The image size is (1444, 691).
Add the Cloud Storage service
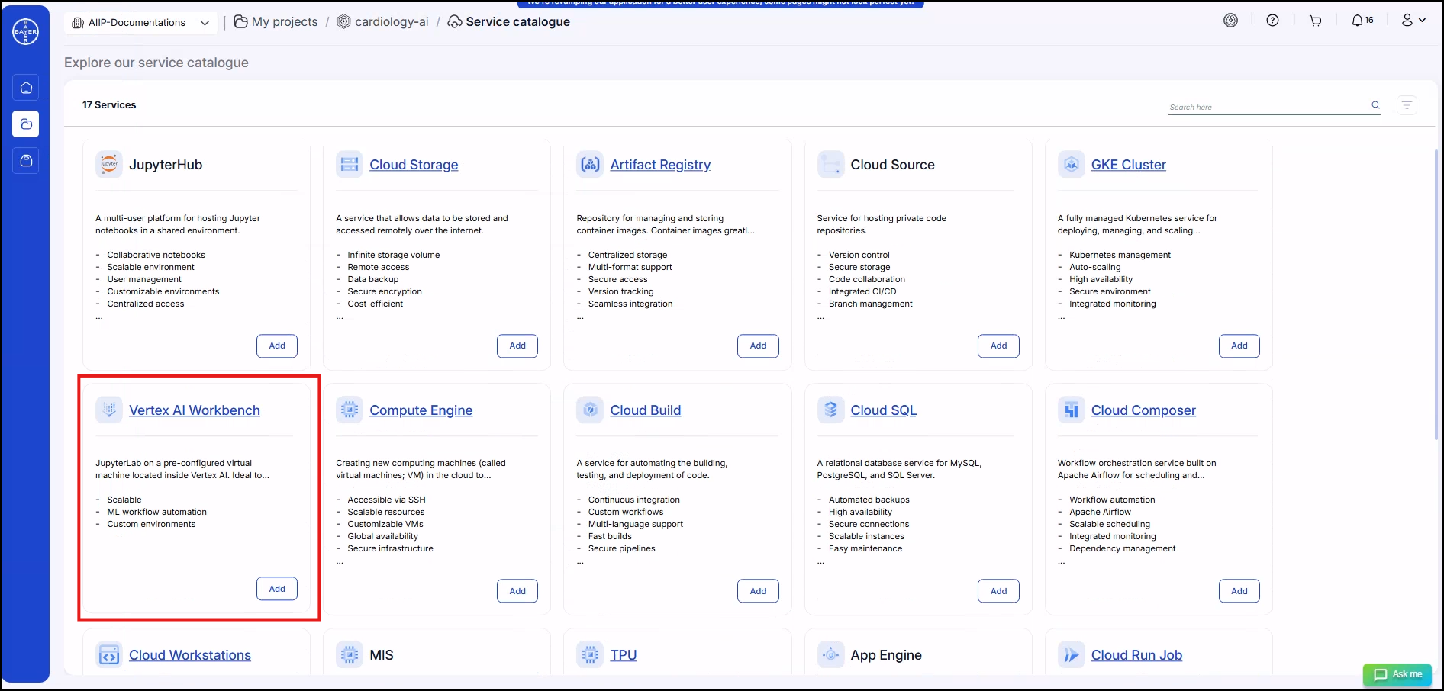click(x=517, y=345)
